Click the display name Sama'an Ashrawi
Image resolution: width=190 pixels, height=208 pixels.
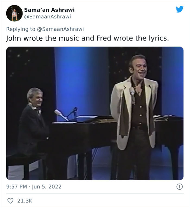pyautogui.click(x=49, y=10)
